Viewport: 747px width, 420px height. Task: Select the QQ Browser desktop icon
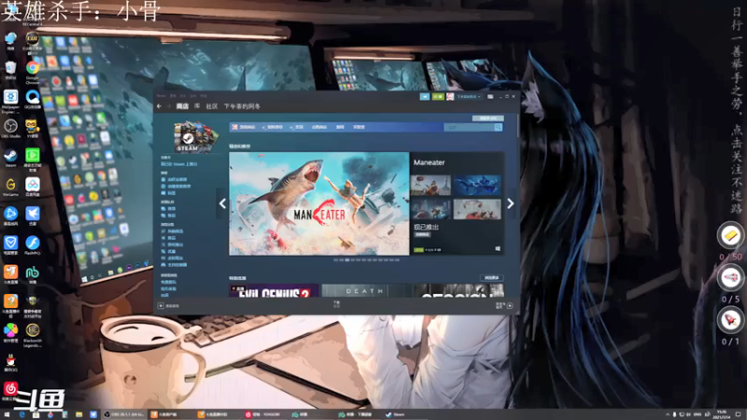(x=33, y=99)
